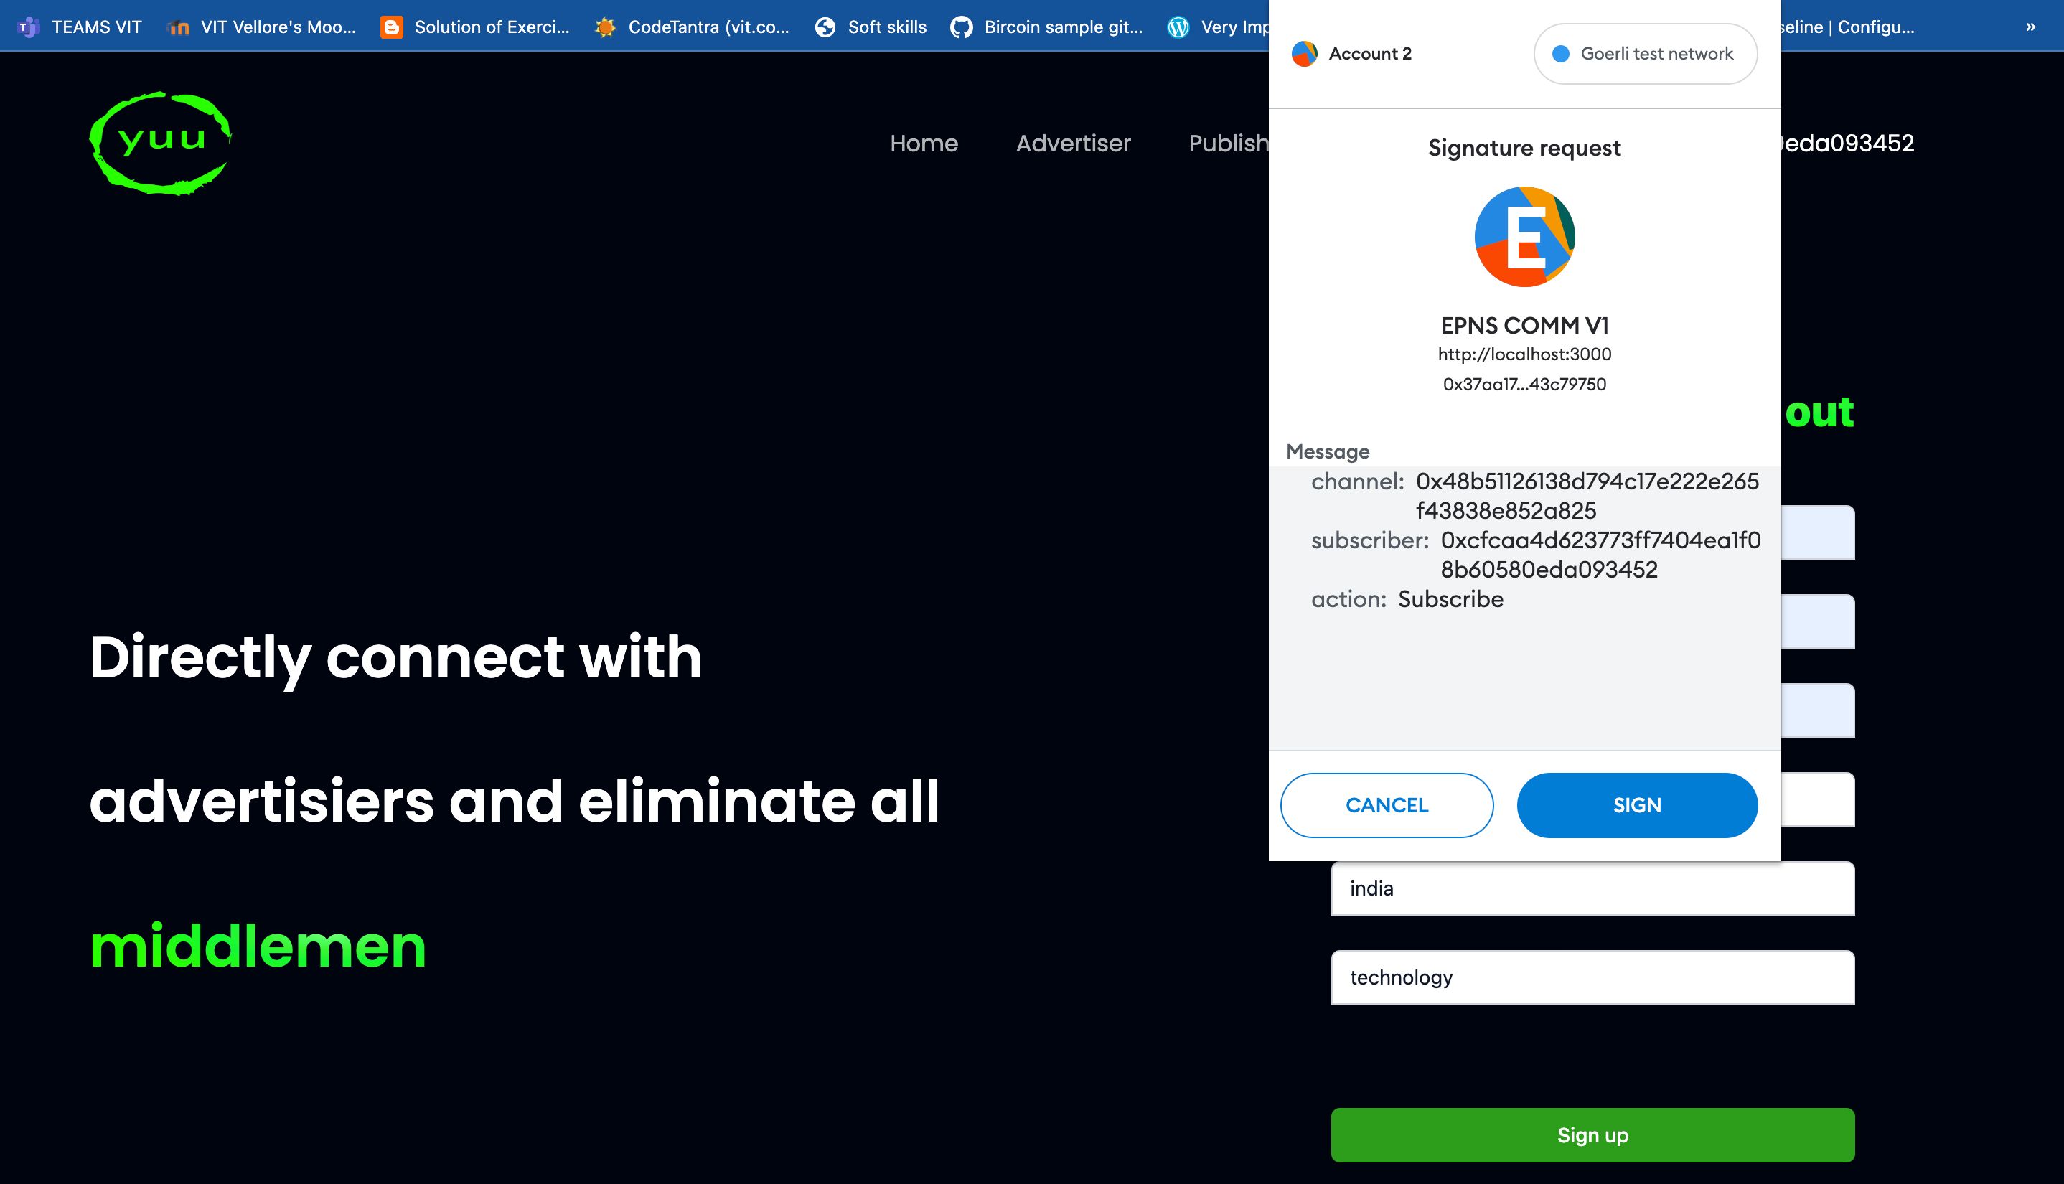Click the india input field
The width and height of the screenshot is (2064, 1184).
[x=1593, y=888]
